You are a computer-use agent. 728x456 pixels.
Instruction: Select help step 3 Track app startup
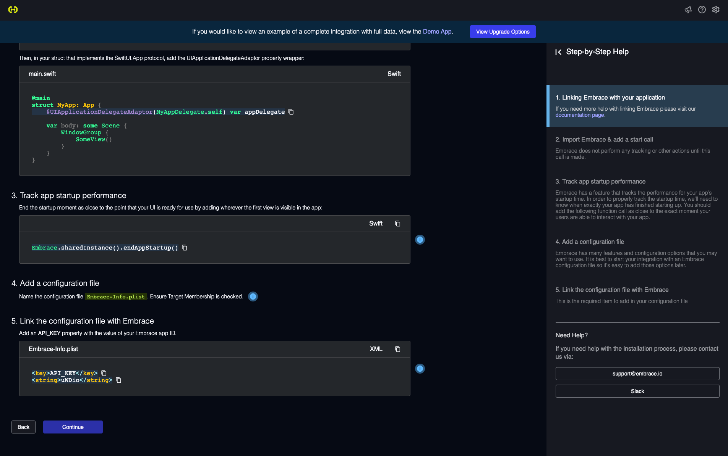(x=637, y=199)
